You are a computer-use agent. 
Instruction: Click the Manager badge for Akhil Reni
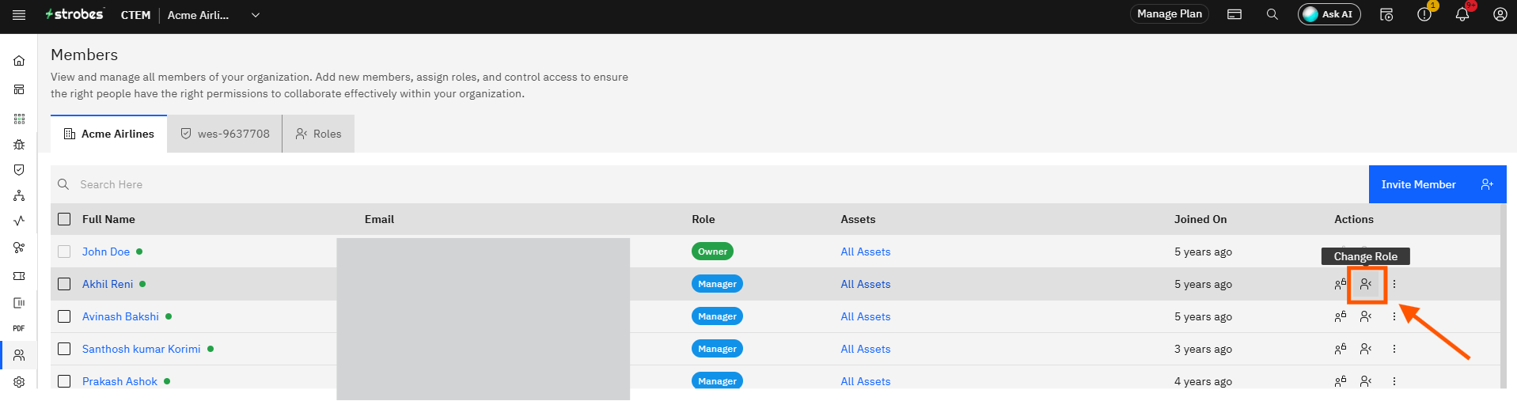pyautogui.click(x=717, y=284)
